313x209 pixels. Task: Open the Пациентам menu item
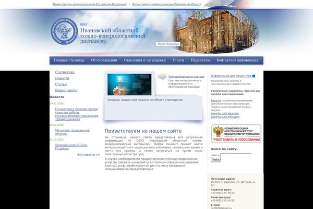tap(200, 60)
